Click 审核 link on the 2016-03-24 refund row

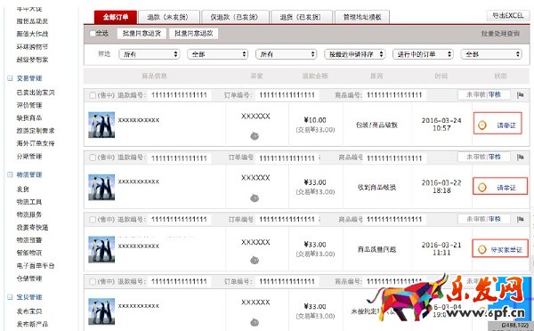pyautogui.click(x=495, y=94)
